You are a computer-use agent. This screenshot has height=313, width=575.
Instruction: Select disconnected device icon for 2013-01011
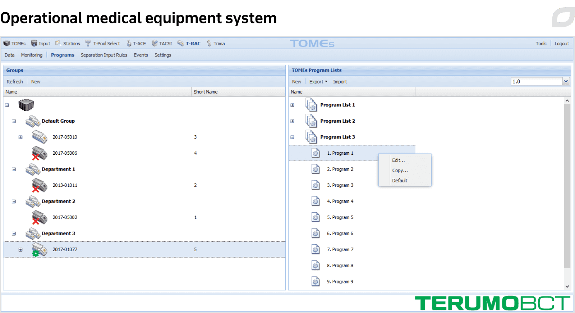tap(40, 185)
